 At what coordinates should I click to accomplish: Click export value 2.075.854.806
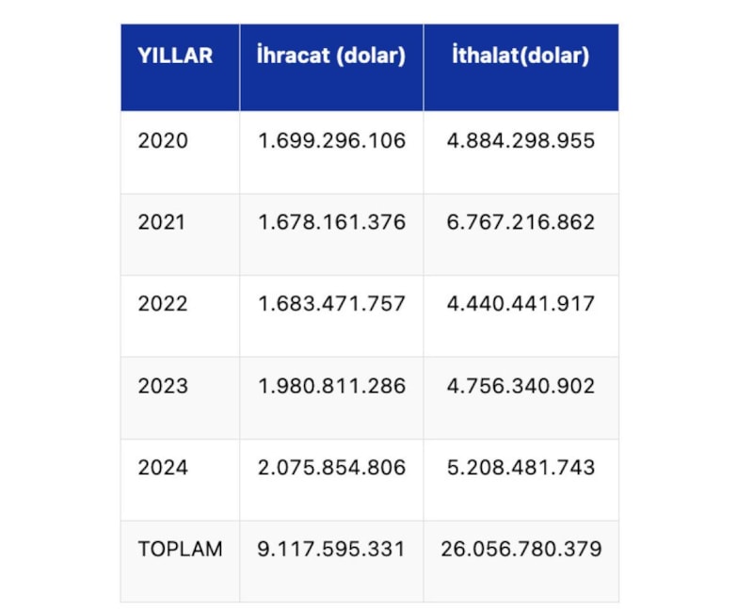coord(331,468)
